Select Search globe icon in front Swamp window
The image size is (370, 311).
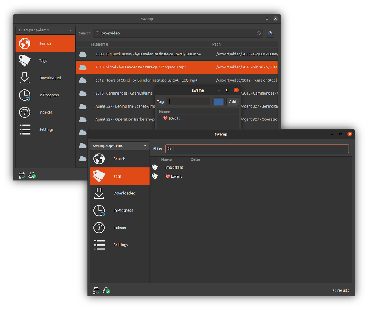coord(99,159)
